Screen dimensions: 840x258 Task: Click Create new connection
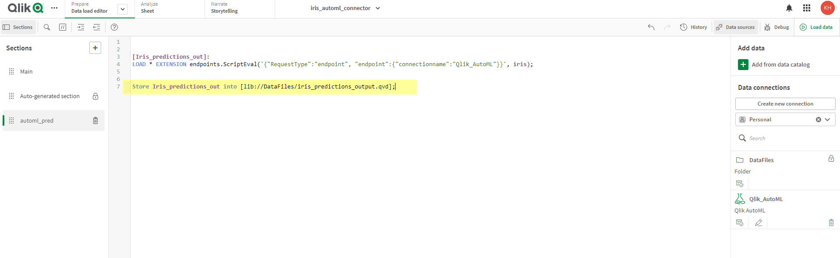point(785,104)
